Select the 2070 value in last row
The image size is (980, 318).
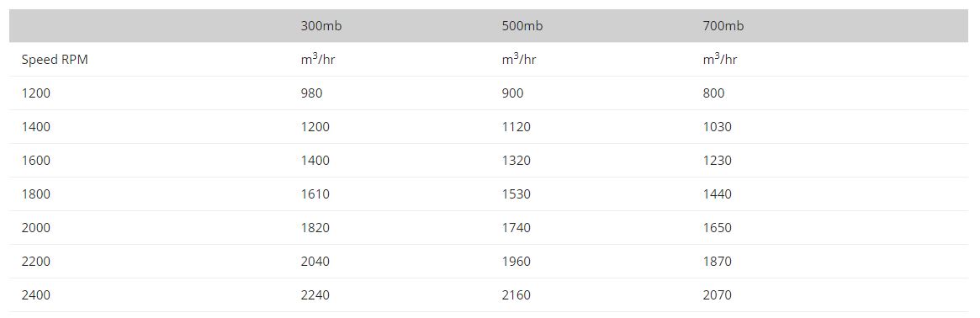coord(718,295)
